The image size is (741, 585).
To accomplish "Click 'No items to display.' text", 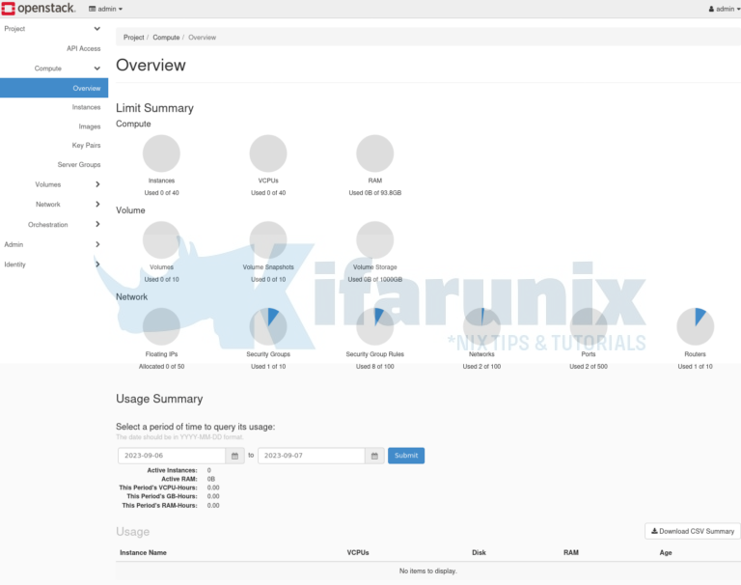I will [x=428, y=571].
